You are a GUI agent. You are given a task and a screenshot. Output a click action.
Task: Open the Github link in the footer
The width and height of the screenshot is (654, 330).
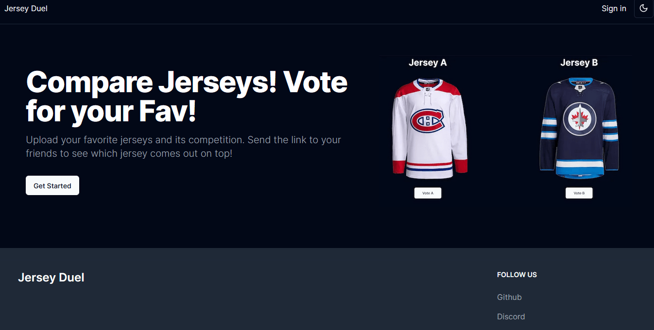coord(509,297)
